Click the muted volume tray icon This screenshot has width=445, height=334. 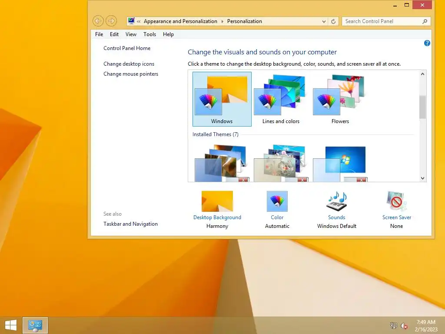tap(404, 326)
